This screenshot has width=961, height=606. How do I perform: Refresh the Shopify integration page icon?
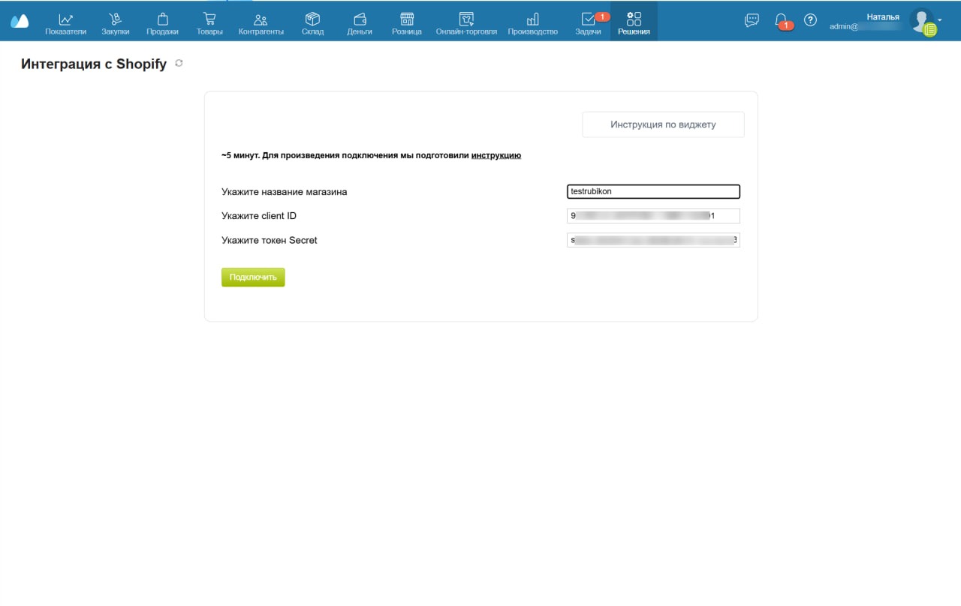[x=179, y=64]
